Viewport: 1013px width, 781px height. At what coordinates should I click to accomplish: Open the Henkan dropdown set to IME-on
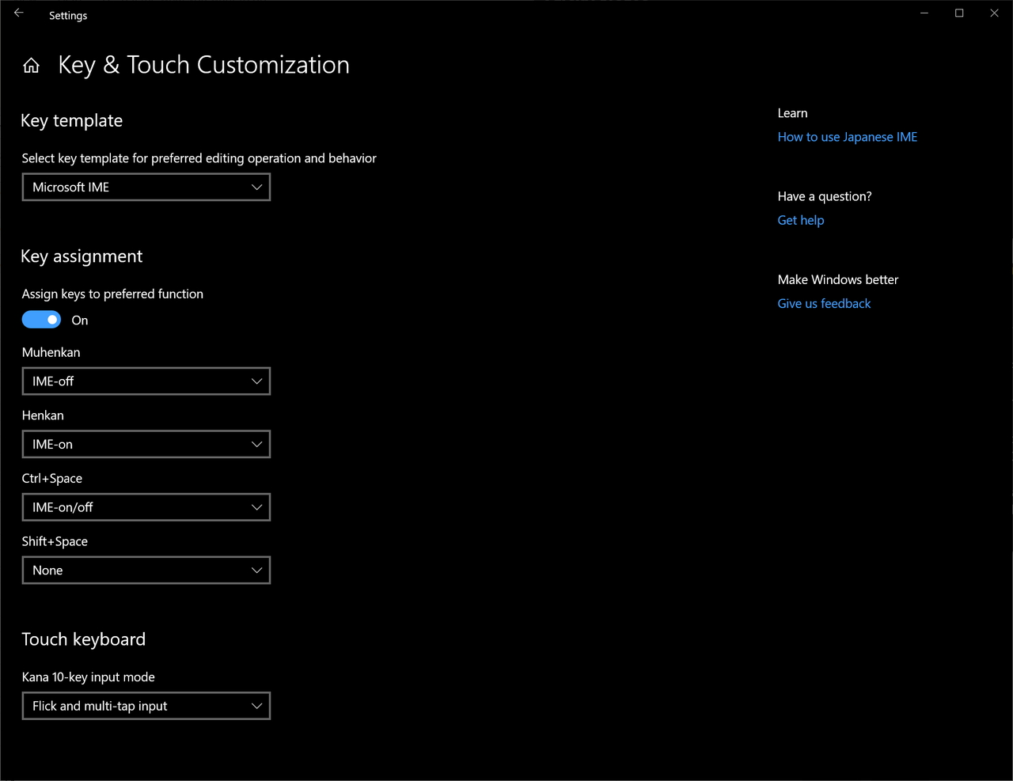point(146,444)
